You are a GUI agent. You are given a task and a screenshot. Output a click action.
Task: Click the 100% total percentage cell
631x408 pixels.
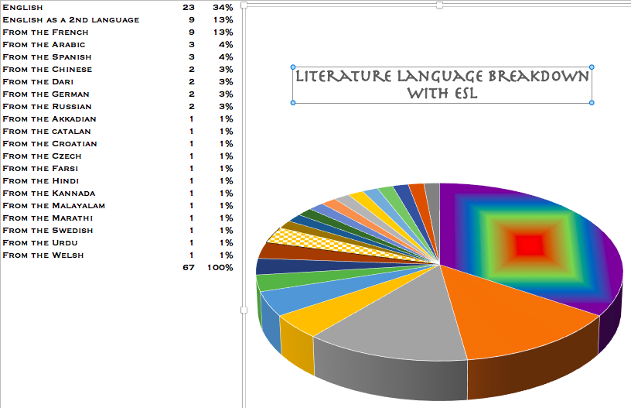(220, 267)
